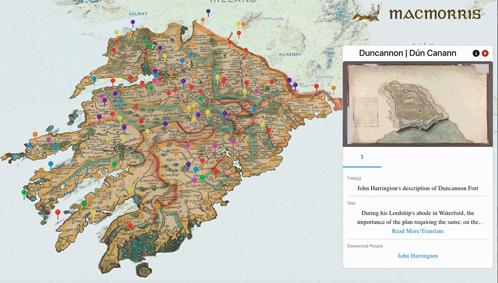
Task: Select the yellow pin beside Portlaoise label
Action: coord(238,25)
